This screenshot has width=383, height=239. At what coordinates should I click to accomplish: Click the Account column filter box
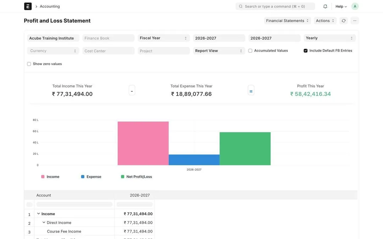point(74,204)
